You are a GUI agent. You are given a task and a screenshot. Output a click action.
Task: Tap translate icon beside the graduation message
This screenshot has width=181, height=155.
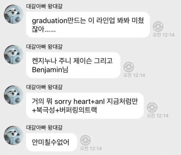coord(158,26)
